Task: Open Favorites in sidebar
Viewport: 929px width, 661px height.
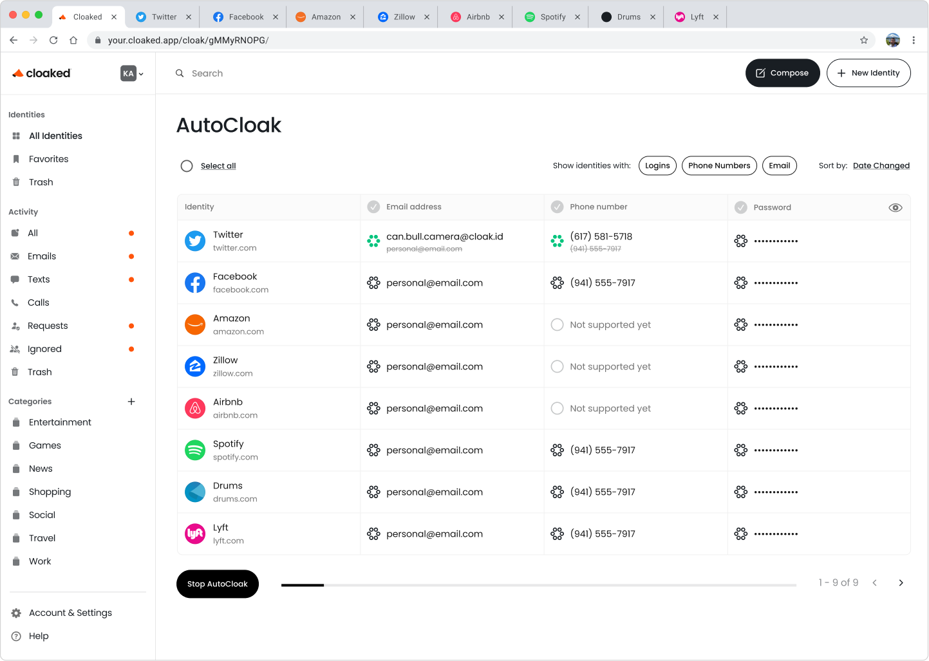Action: click(48, 159)
